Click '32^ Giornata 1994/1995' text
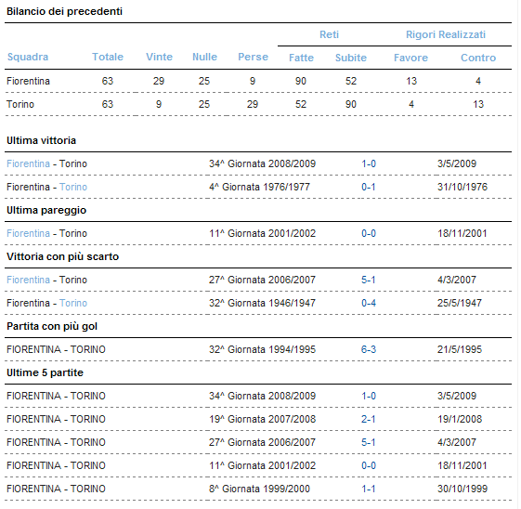 click(262, 349)
